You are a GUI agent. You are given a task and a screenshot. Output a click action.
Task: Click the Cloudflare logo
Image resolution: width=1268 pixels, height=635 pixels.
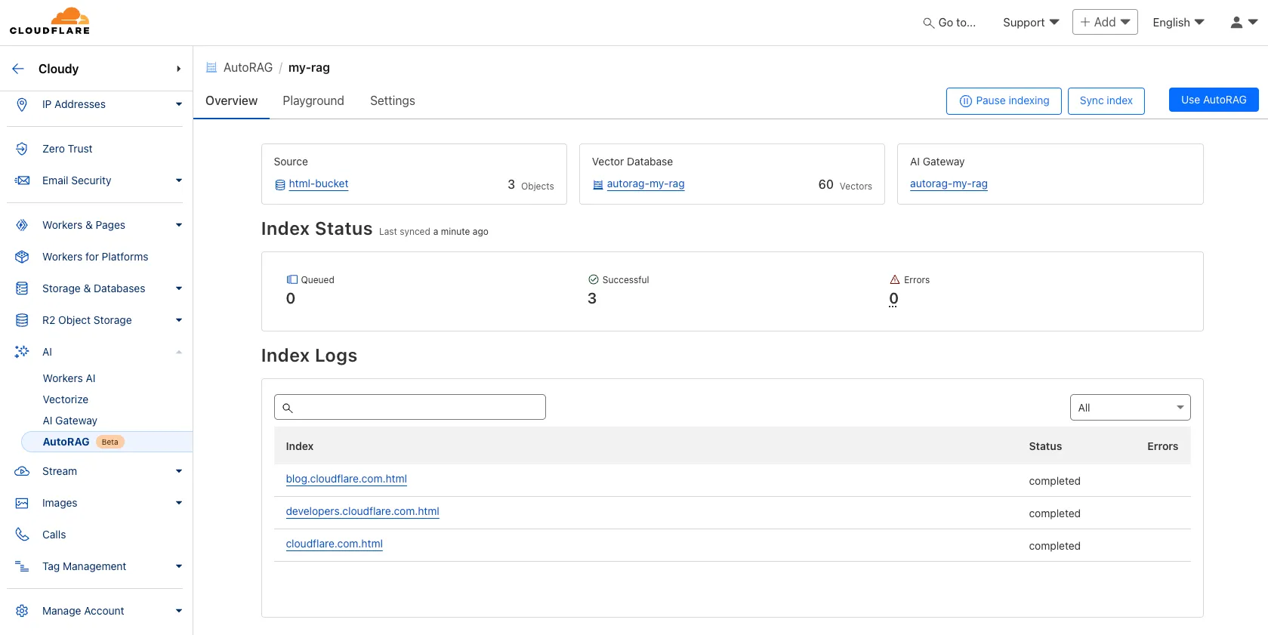[x=50, y=21]
